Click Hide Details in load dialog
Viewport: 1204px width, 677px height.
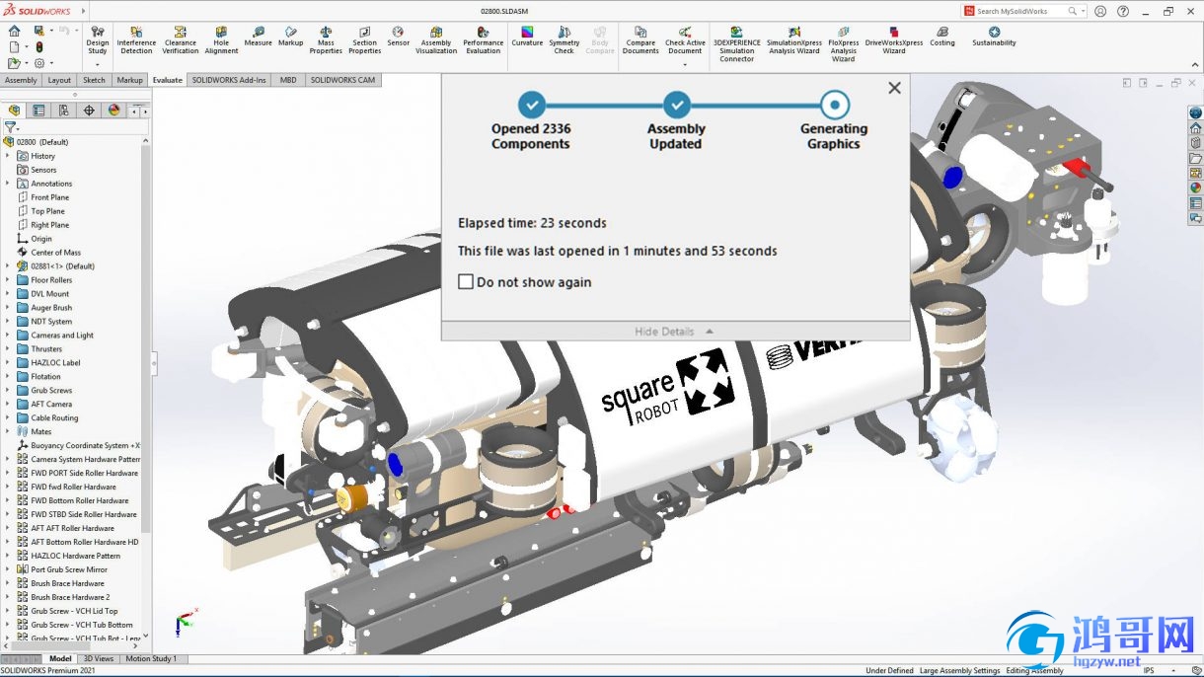coord(674,332)
